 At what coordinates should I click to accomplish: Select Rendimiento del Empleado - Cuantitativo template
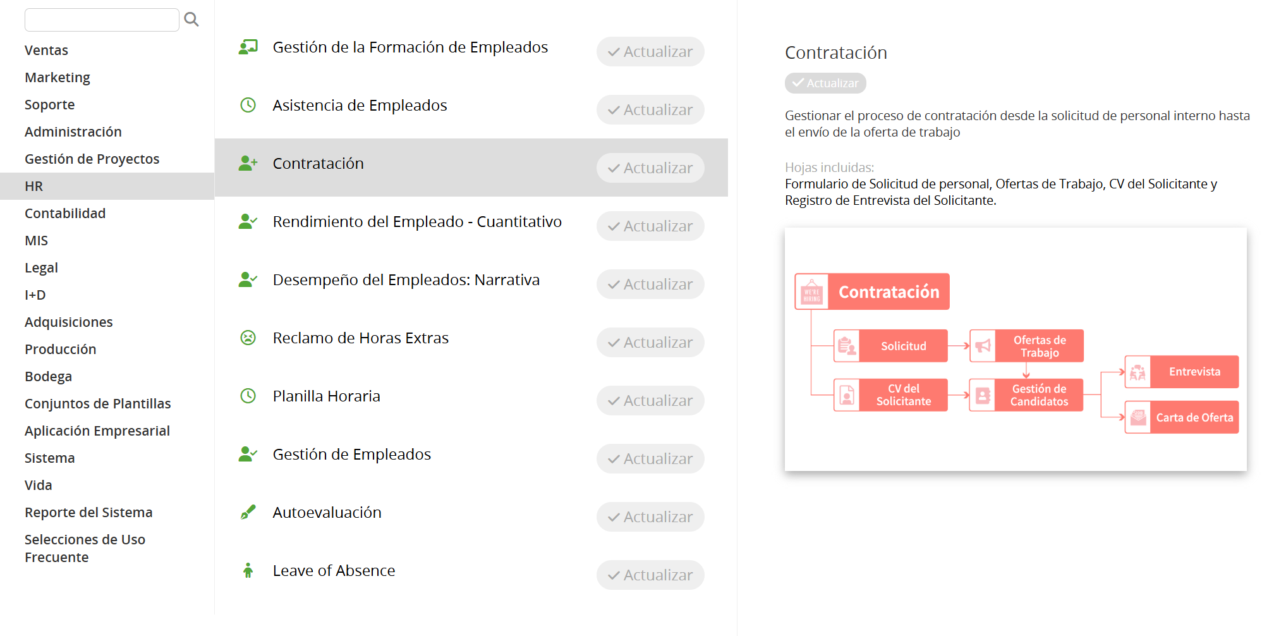(417, 222)
